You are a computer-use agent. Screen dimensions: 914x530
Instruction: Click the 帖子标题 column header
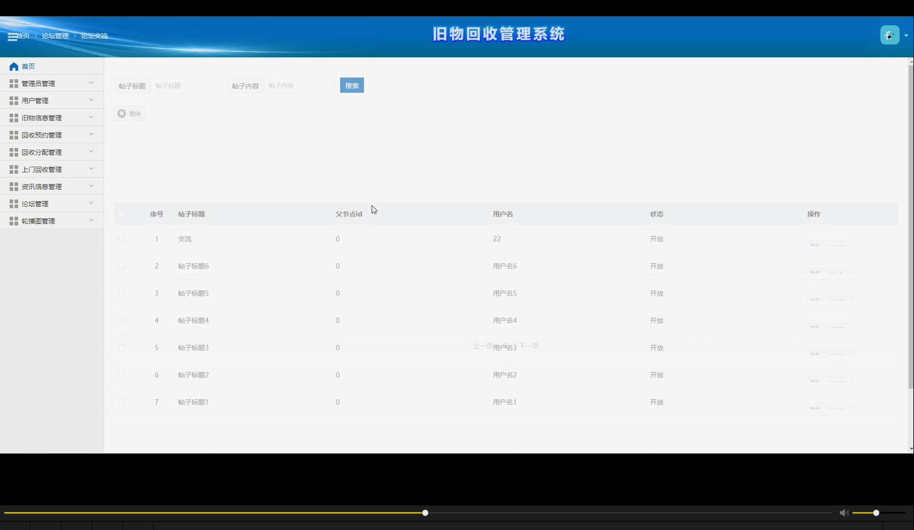point(192,214)
